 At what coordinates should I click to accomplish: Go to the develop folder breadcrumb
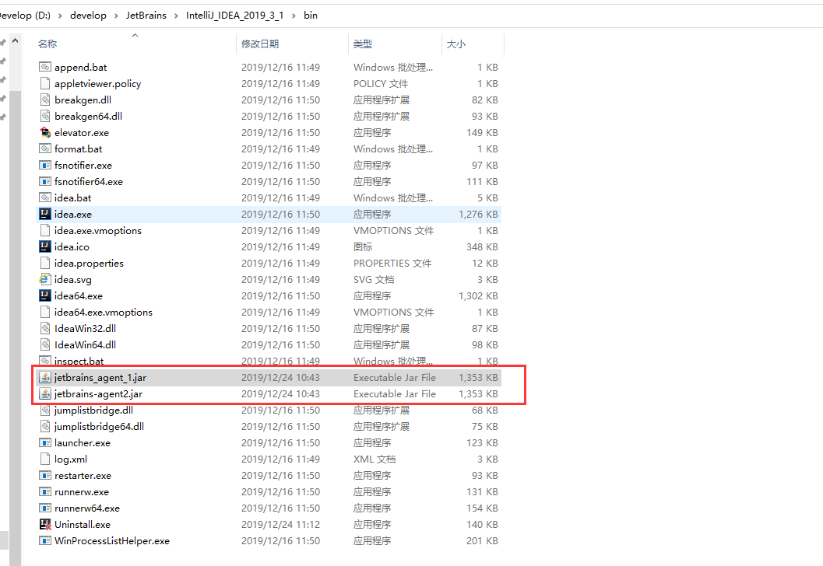[x=88, y=16]
